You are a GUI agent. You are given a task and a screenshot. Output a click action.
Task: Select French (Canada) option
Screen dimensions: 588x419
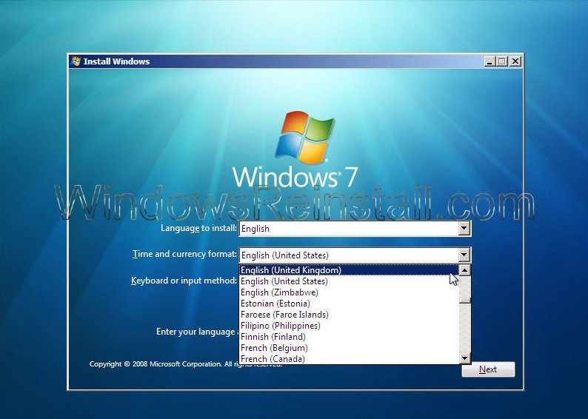click(273, 359)
